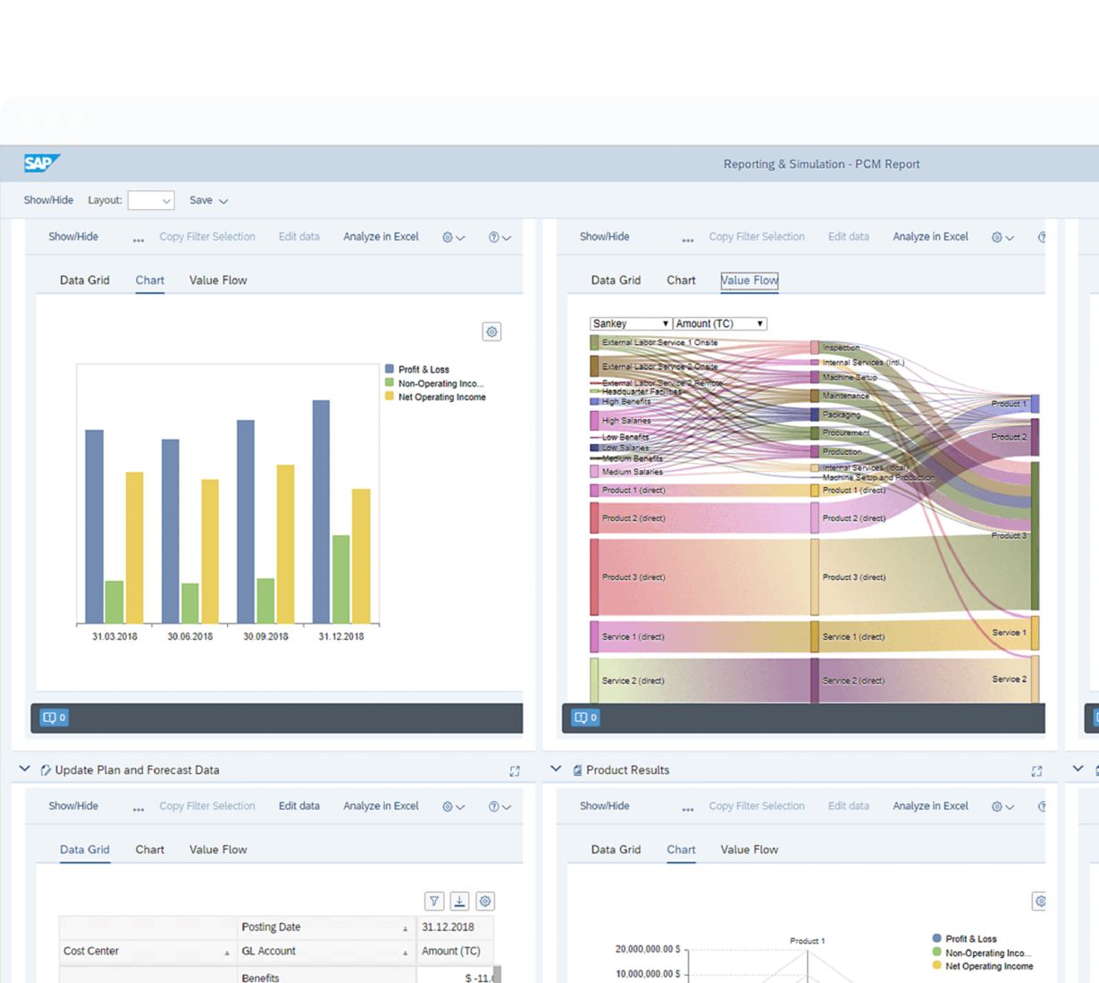The image size is (1099, 983).
Task: Open the Sankey diagram type dropdown
Action: point(630,323)
